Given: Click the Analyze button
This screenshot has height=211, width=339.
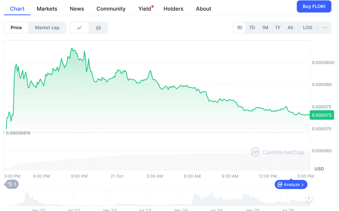Looking at the screenshot, I should pos(291,185).
